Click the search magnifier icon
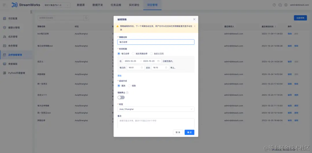312x153 pixels. tap(86, 18)
